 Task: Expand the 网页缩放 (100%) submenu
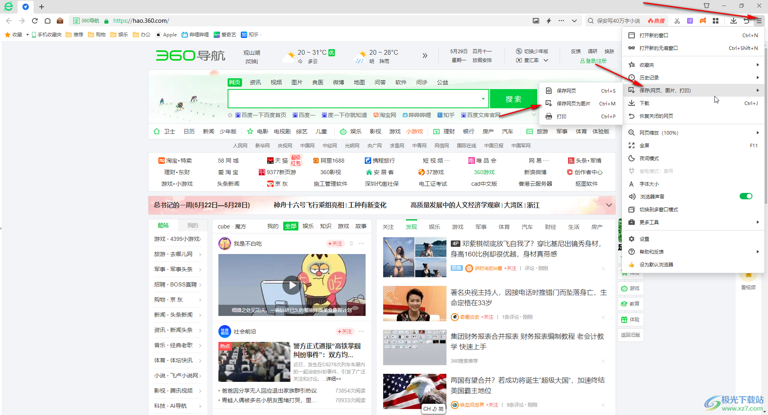[x=693, y=133]
